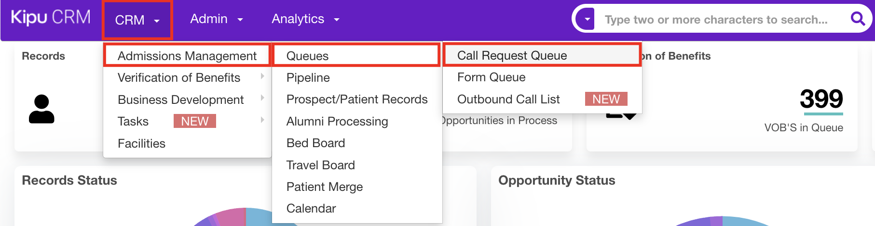Select the Tasks menu entry

pos(133,121)
